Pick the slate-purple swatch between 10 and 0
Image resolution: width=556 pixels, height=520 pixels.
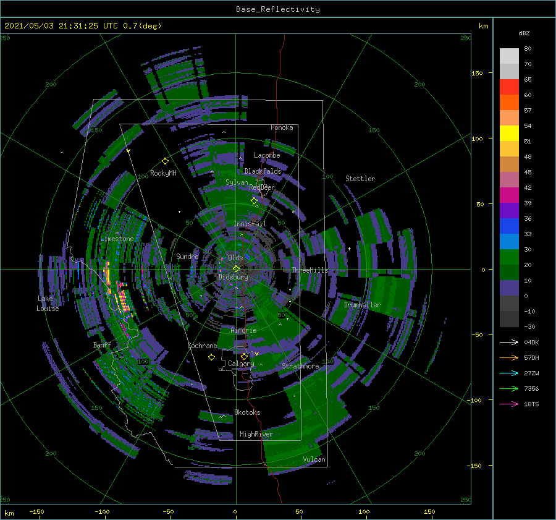509,288
